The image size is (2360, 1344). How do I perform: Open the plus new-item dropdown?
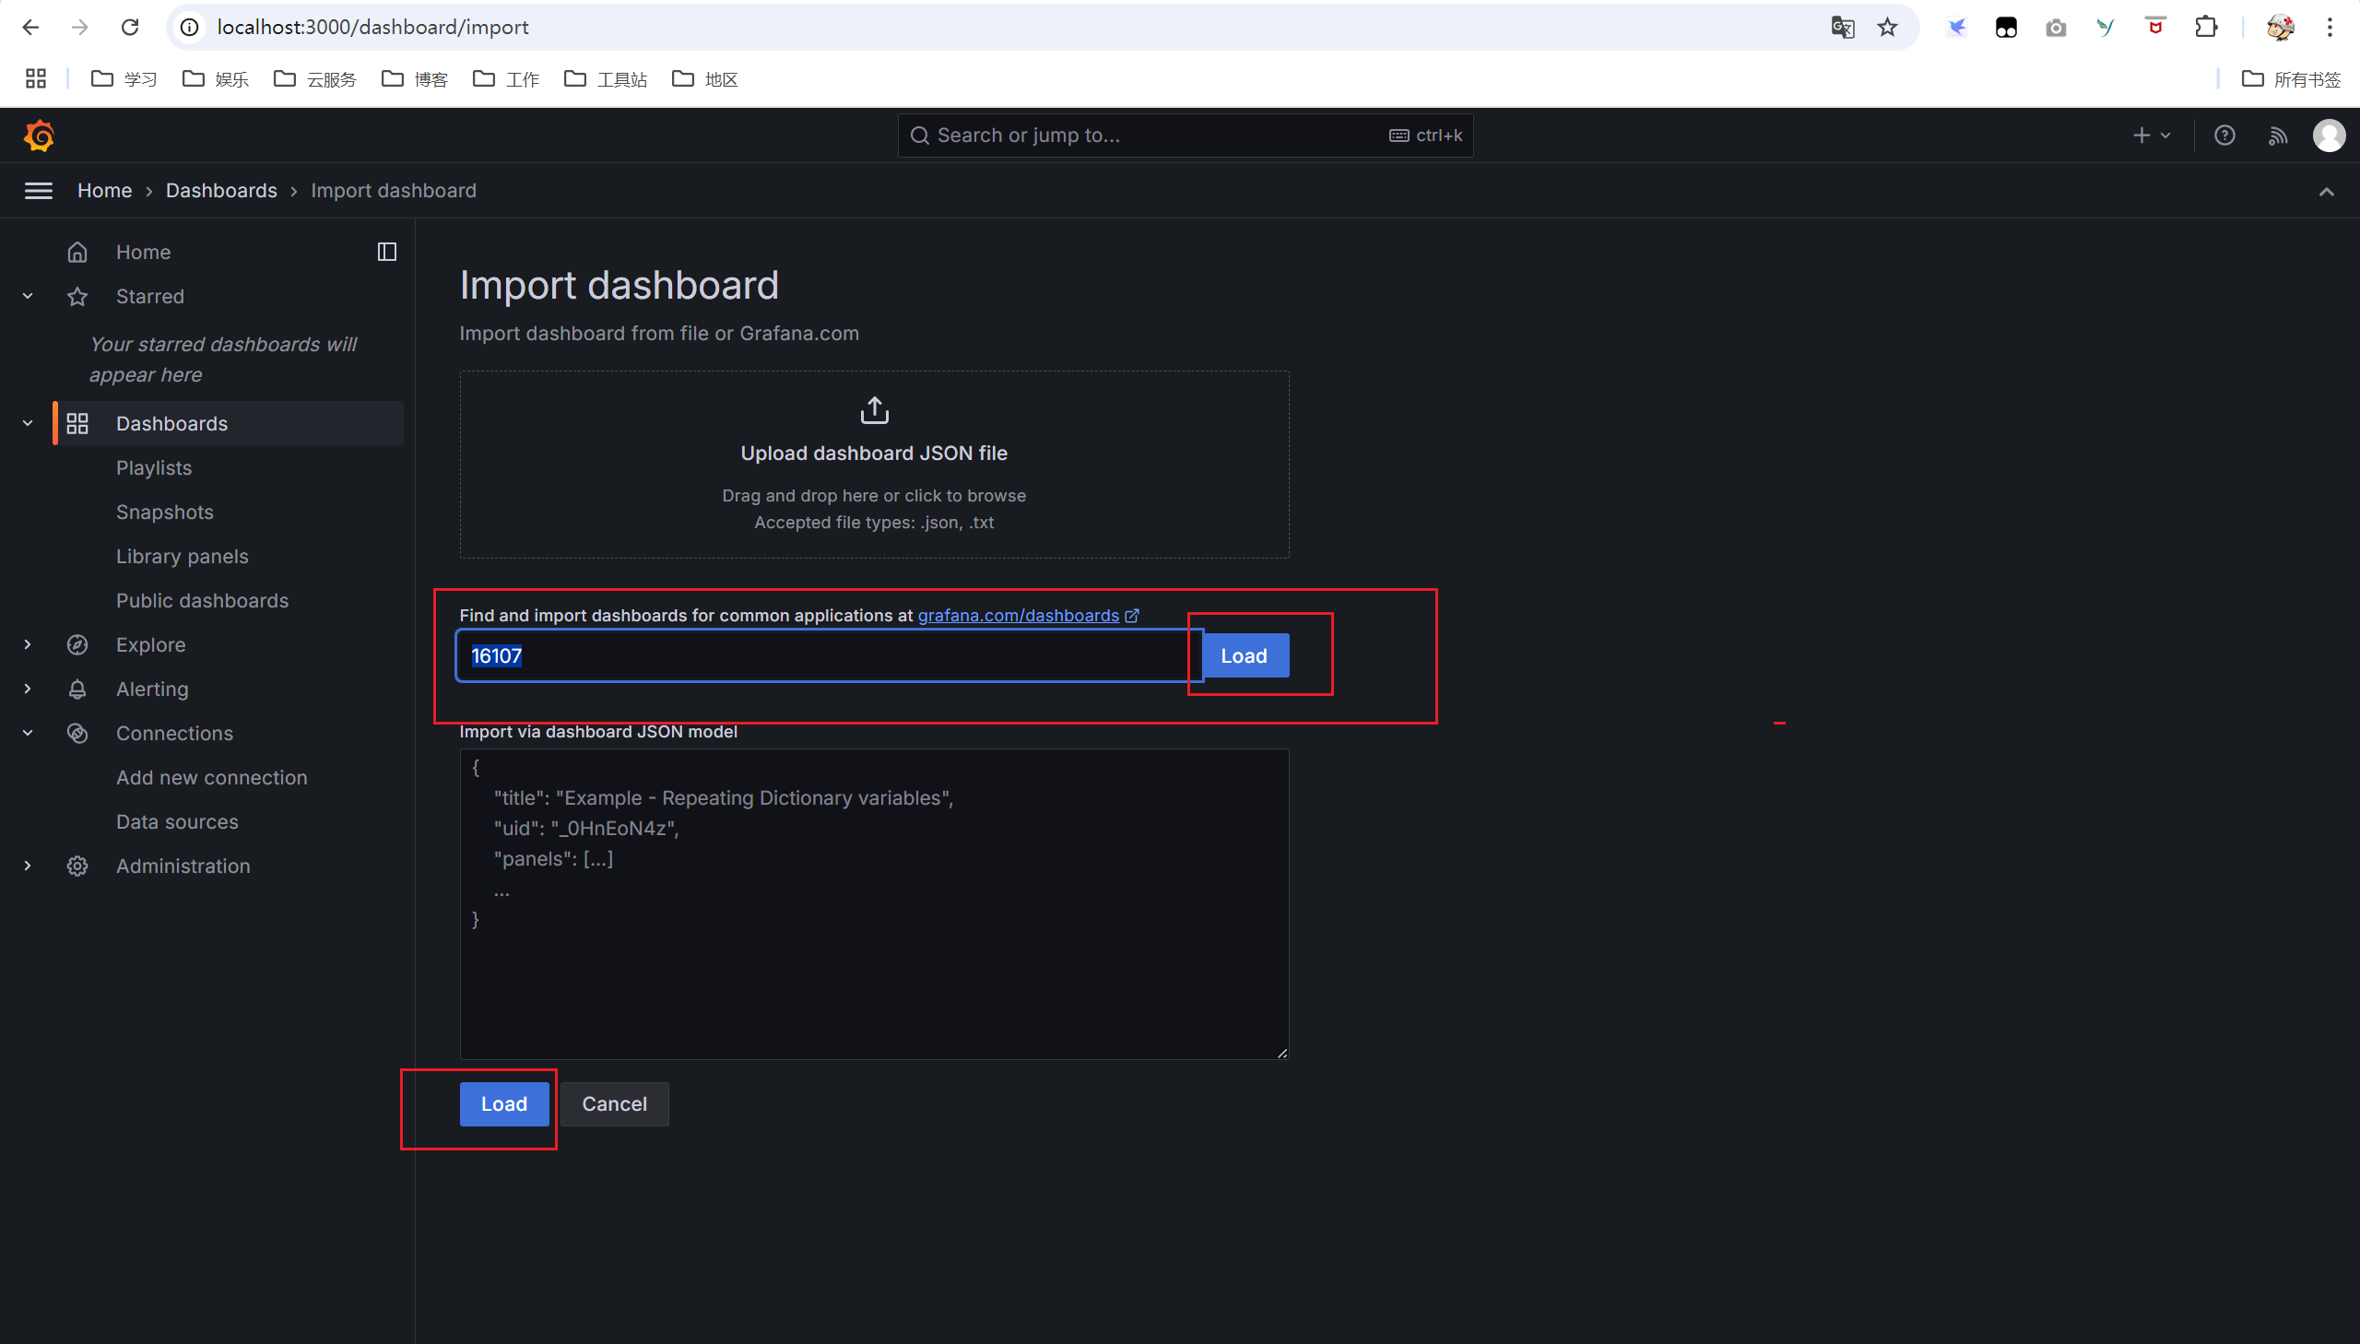pyautogui.click(x=2152, y=136)
